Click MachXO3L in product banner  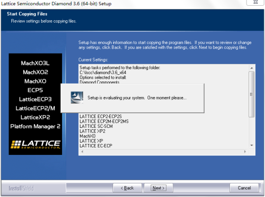pyautogui.click(x=35, y=63)
